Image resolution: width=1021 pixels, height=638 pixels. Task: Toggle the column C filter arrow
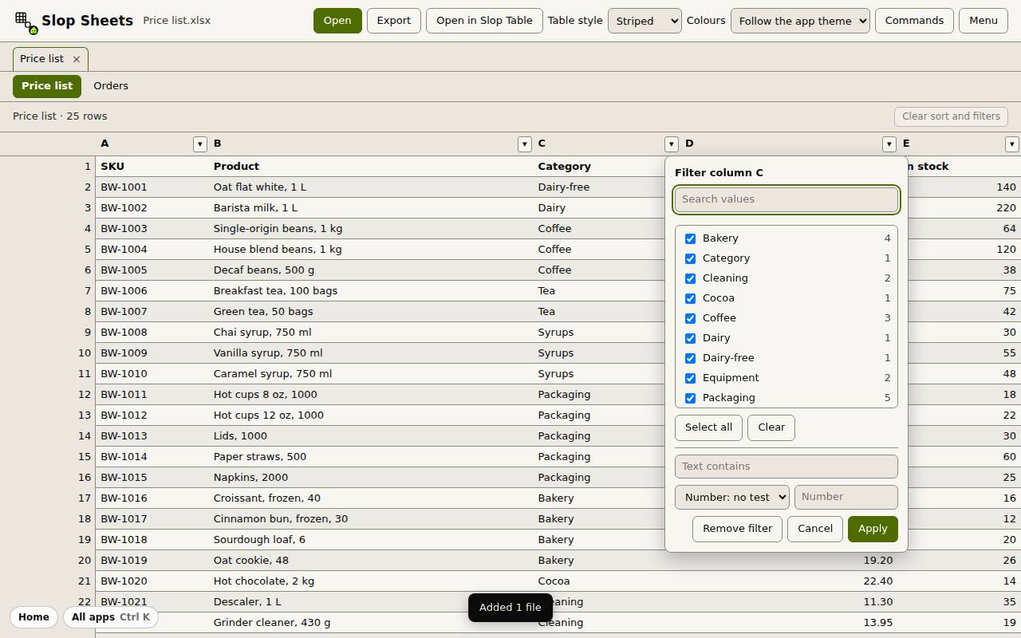click(x=671, y=144)
